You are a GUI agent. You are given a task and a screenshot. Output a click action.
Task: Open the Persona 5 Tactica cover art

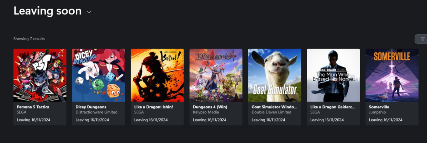click(x=40, y=75)
